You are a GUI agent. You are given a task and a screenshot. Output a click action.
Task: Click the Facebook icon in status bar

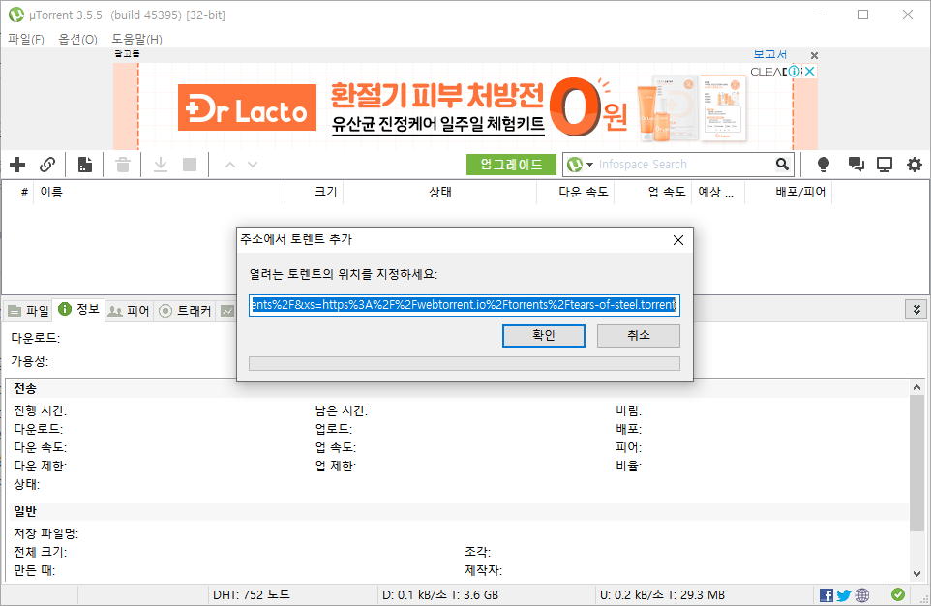(826, 594)
